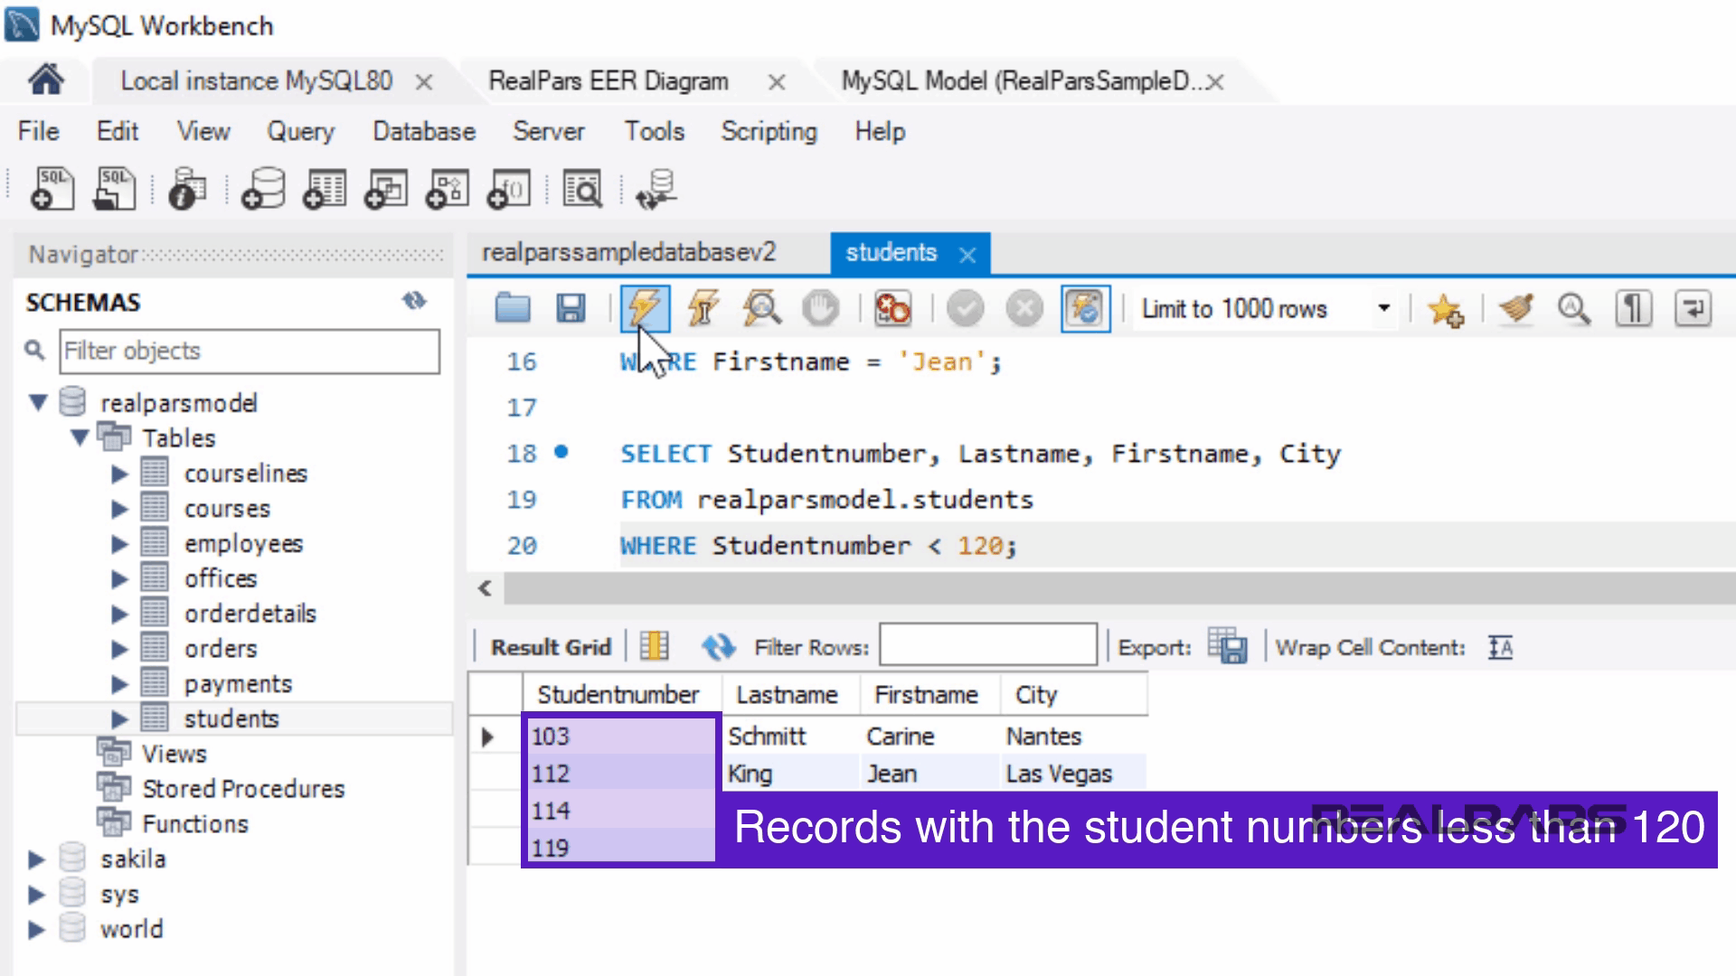Screen dimensions: 1736x976
Task: Open the Database menu
Action: tap(423, 132)
